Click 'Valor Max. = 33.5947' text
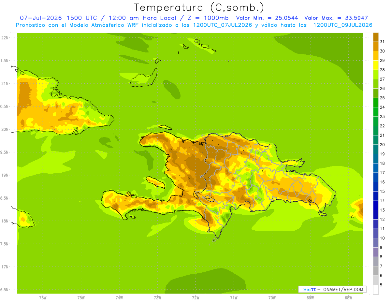The width and height of the screenshot is (391, 302). 336,18
